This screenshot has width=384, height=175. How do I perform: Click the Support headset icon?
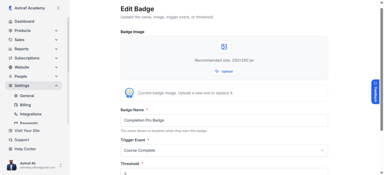tap(10, 140)
